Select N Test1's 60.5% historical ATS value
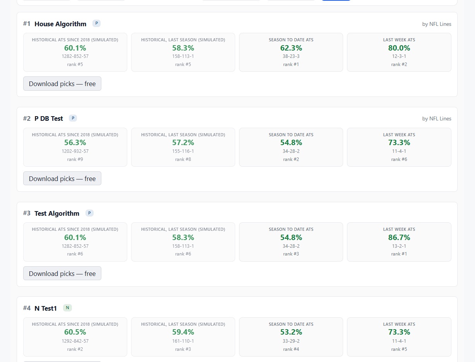This screenshot has width=475, height=362. tap(75, 332)
